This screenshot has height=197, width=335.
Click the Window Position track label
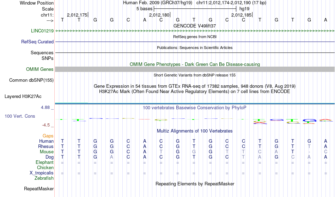coord(37,3)
